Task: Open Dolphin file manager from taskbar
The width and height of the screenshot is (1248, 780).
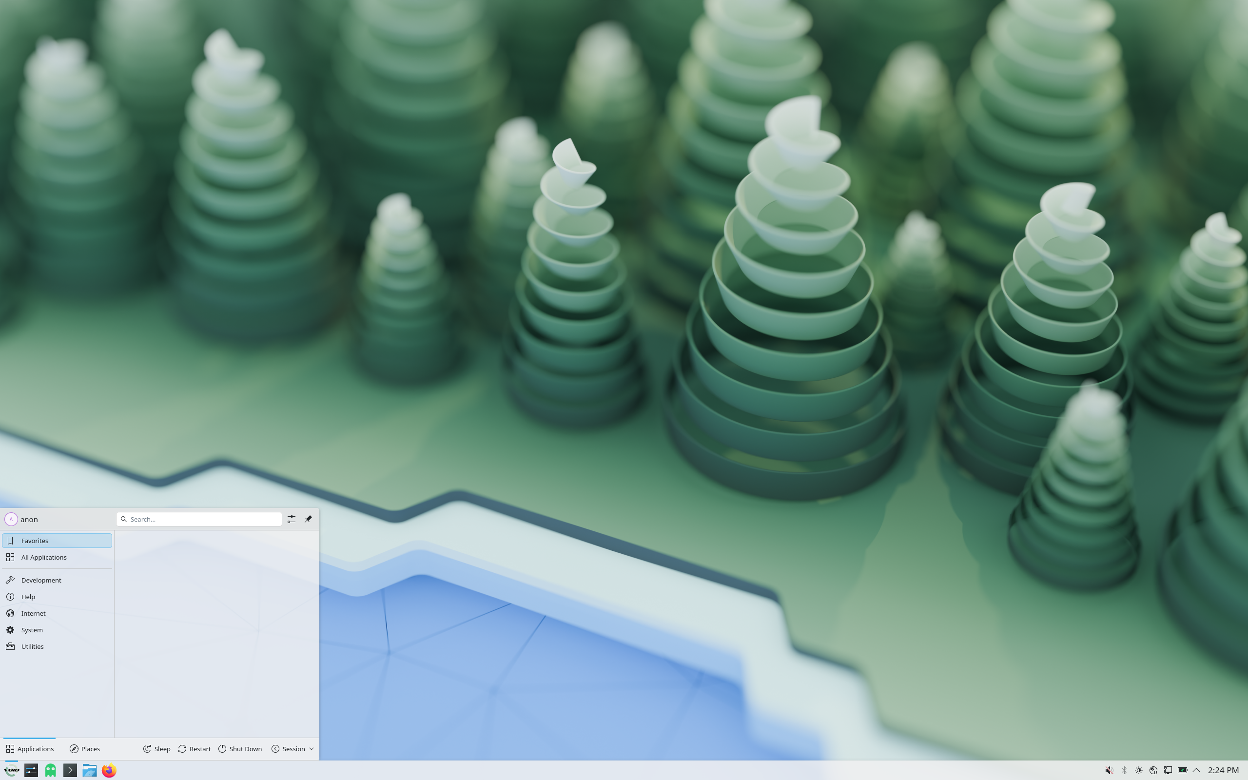Action: (x=90, y=770)
